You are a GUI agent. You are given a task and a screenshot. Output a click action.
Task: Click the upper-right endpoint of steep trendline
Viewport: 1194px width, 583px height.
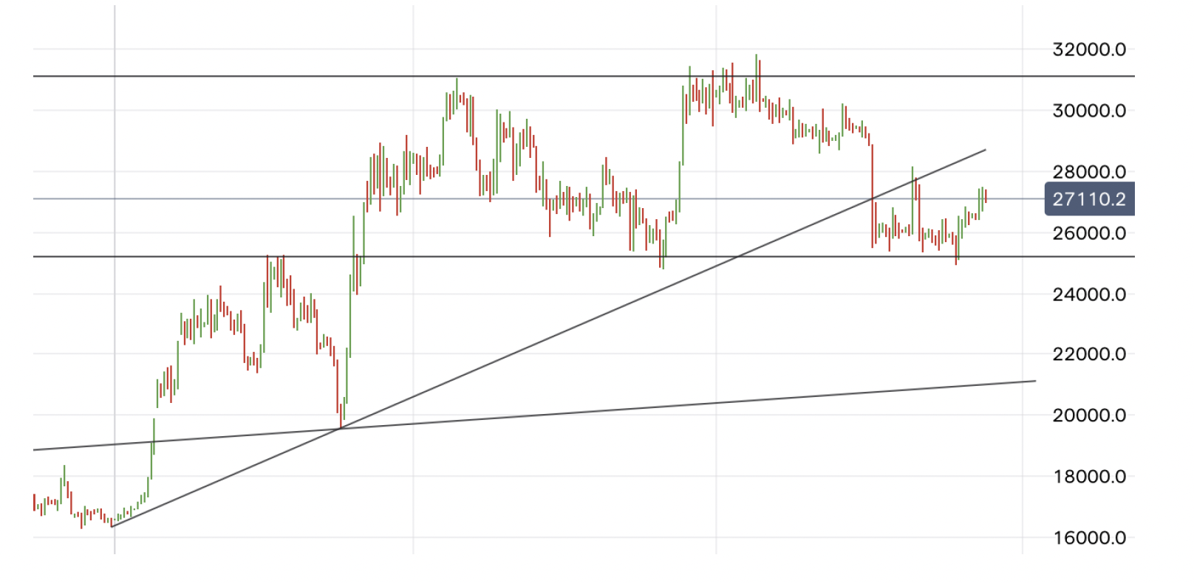pos(986,150)
